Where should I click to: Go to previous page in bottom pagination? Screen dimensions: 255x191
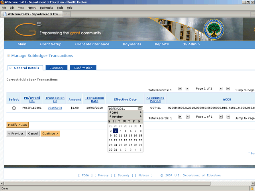tap(188, 117)
